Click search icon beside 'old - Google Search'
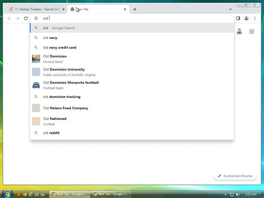This screenshot has width=264, height=198. [x=36, y=28]
